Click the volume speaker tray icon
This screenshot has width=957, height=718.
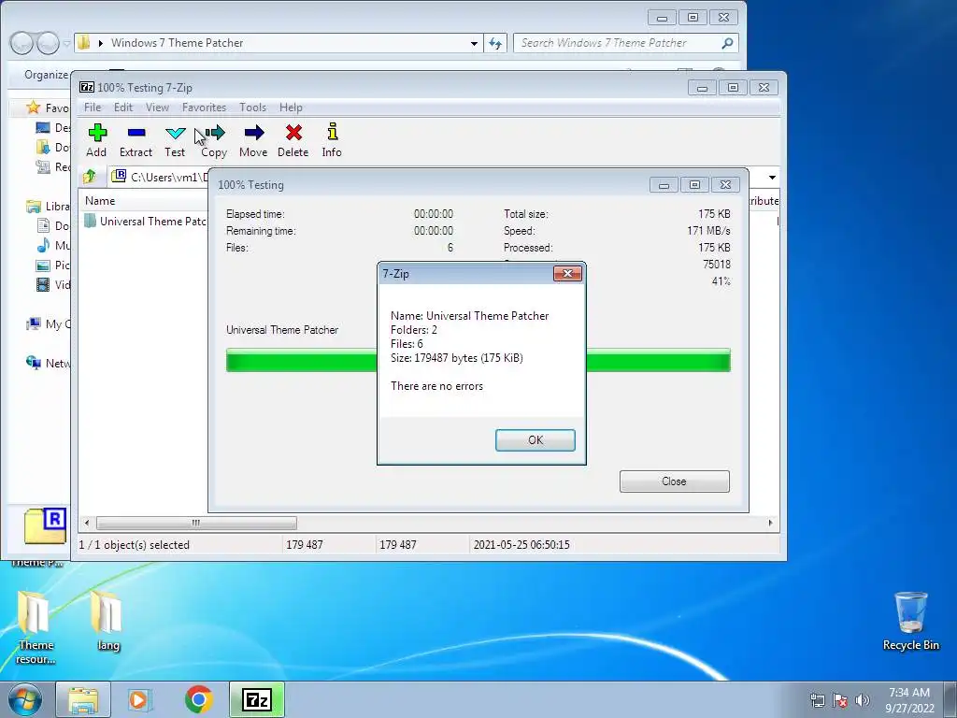[863, 700]
